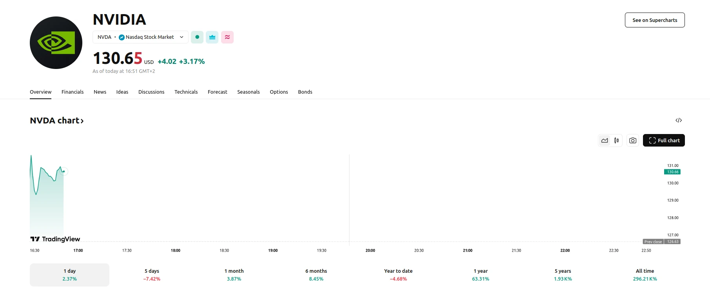The height and width of the screenshot is (290, 710).
Task: Switch to candlestick chart style
Action: point(617,140)
